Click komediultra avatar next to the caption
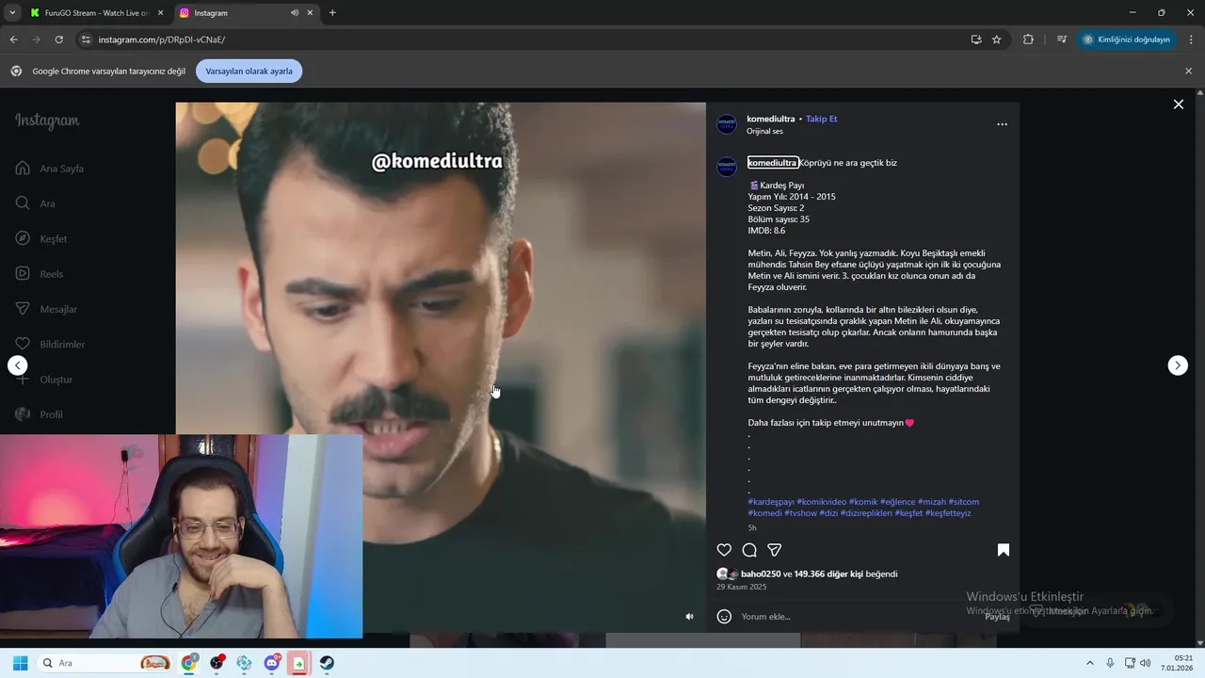The image size is (1205, 678). point(727,167)
